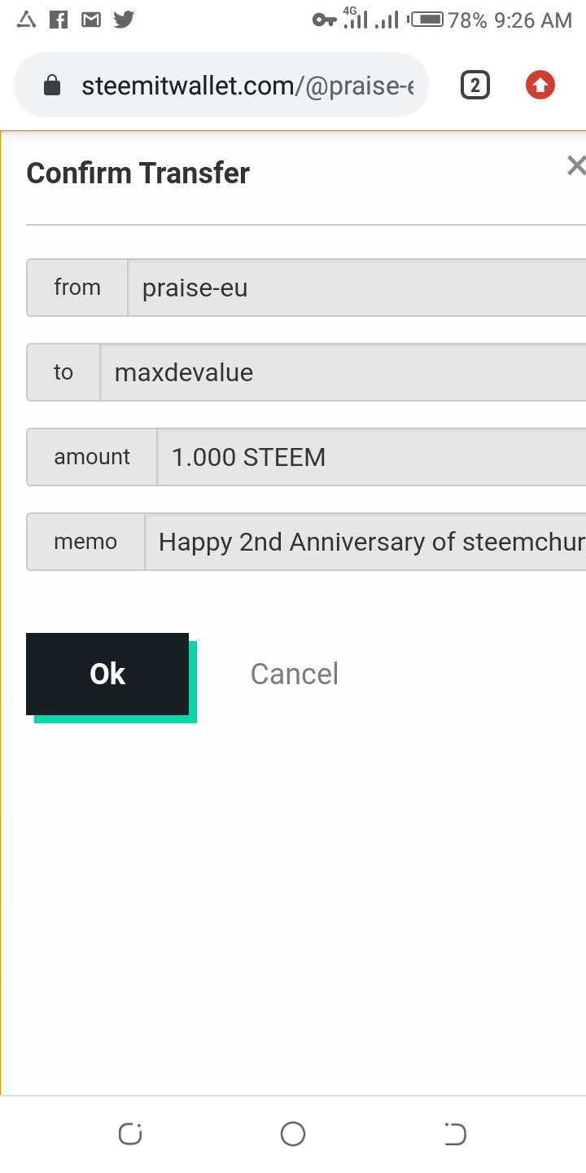Image resolution: width=586 pixels, height=1173 pixels.
Task: Open the recent apps navigation button
Action: [130, 1133]
